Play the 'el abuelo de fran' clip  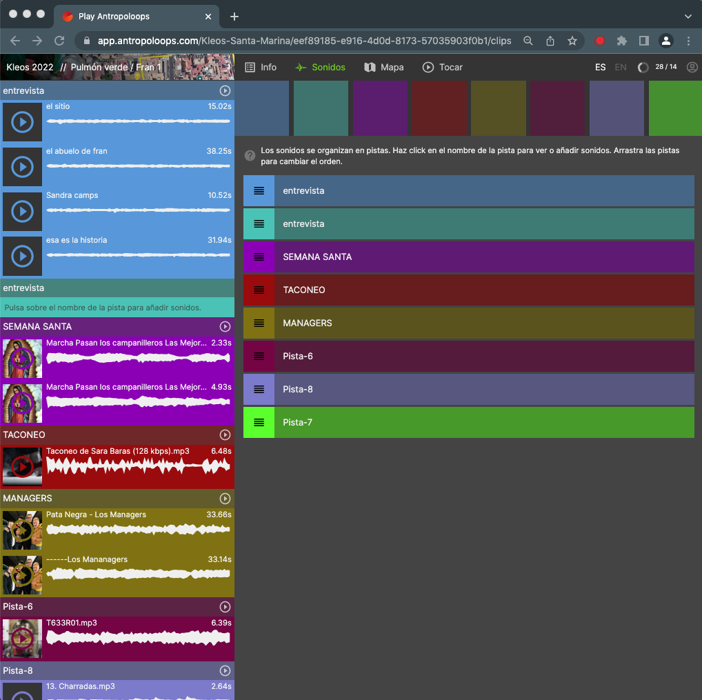pos(22,167)
